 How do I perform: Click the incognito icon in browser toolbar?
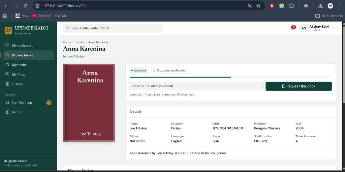tap(306, 6)
